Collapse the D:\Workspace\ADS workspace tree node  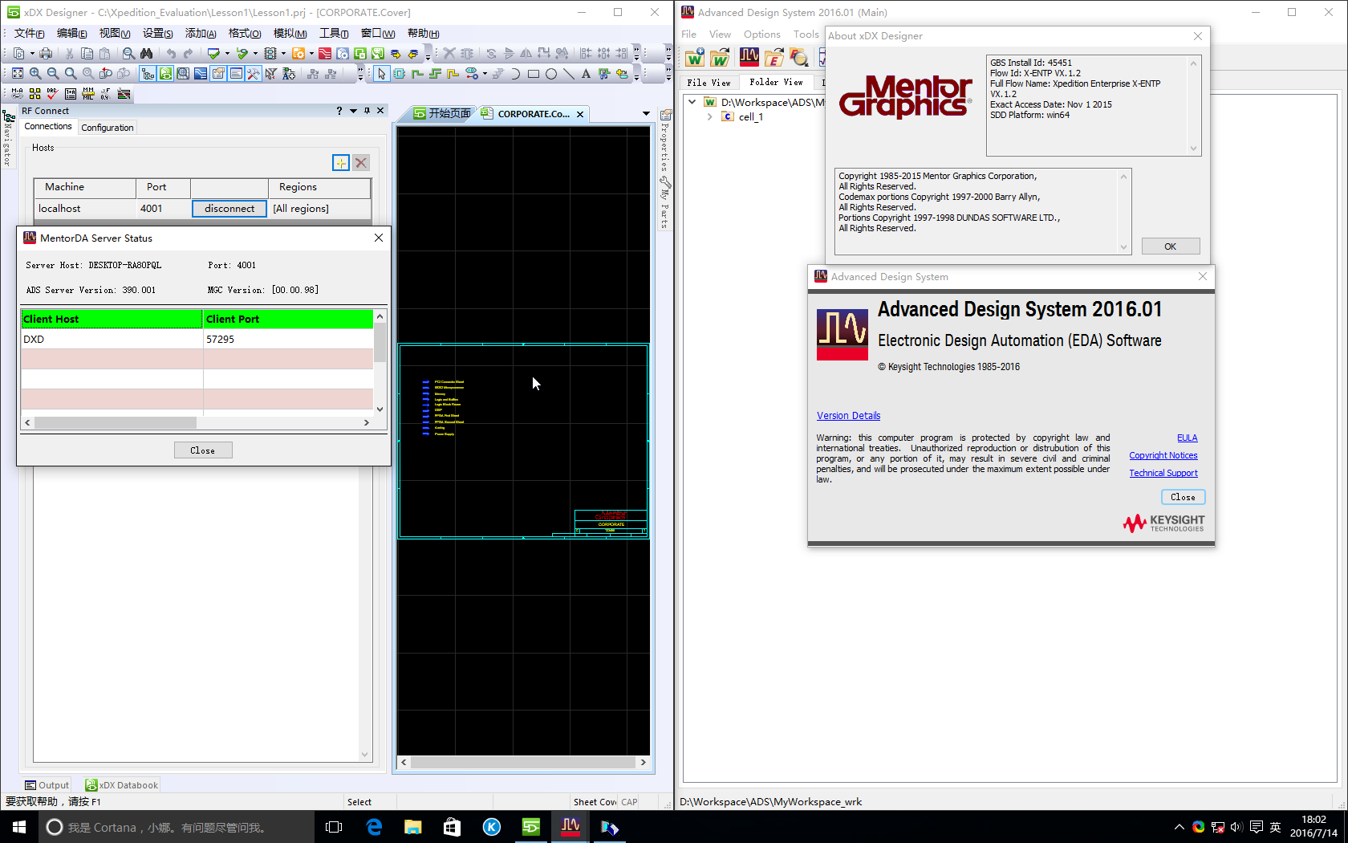click(x=692, y=102)
